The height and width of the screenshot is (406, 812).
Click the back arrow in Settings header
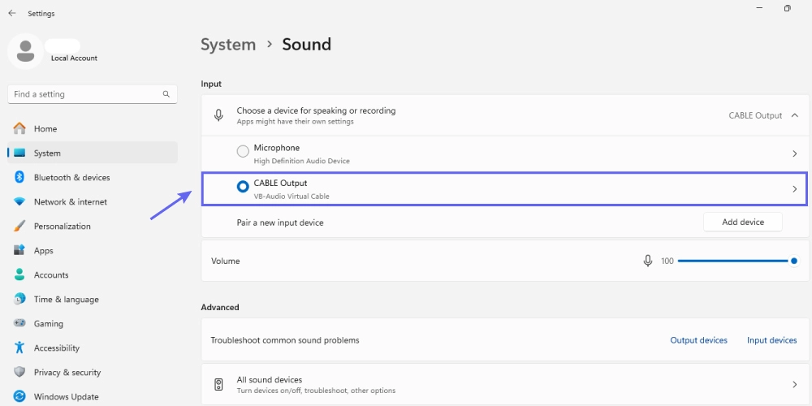pyautogui.click(x=12, y=13)
